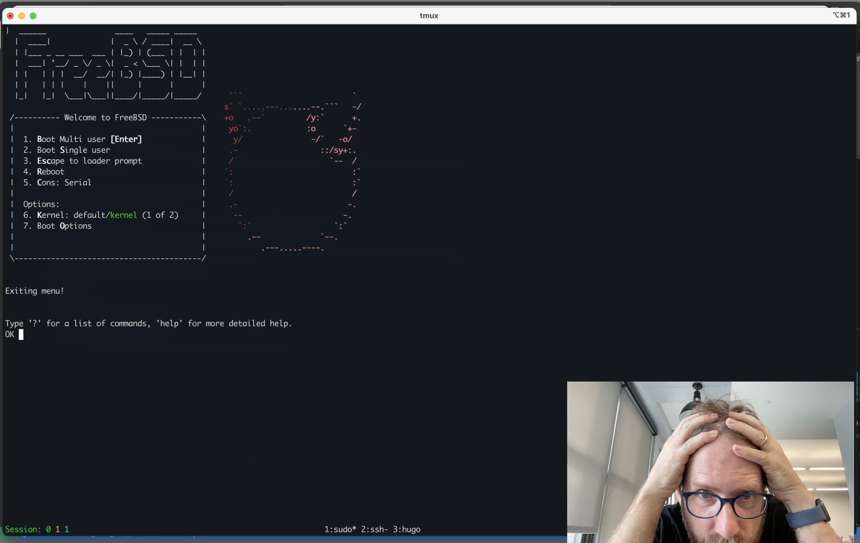Click the 'Options:' heading text

click(x=41, y=204)
